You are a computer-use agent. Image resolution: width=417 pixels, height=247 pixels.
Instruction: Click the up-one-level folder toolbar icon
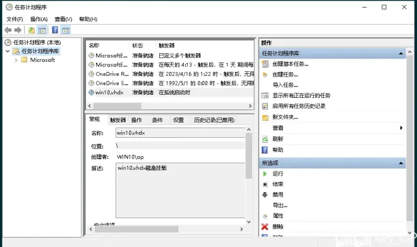32,30
